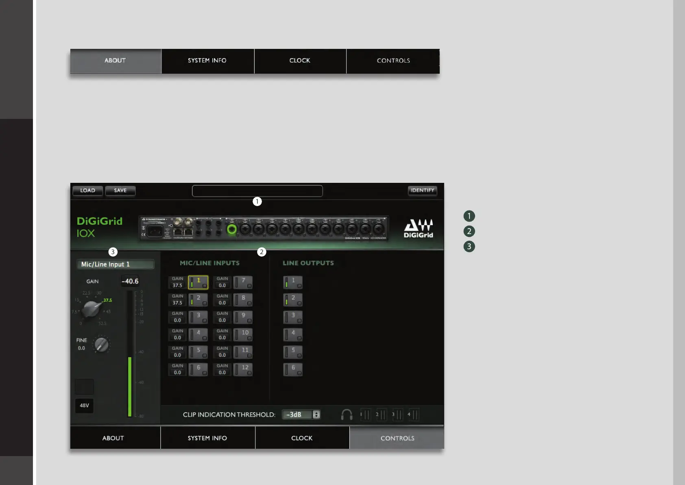Switch to Controls tab below the control panel
Image resolution: width=685 pixels, height=485 pixels.
397,438
